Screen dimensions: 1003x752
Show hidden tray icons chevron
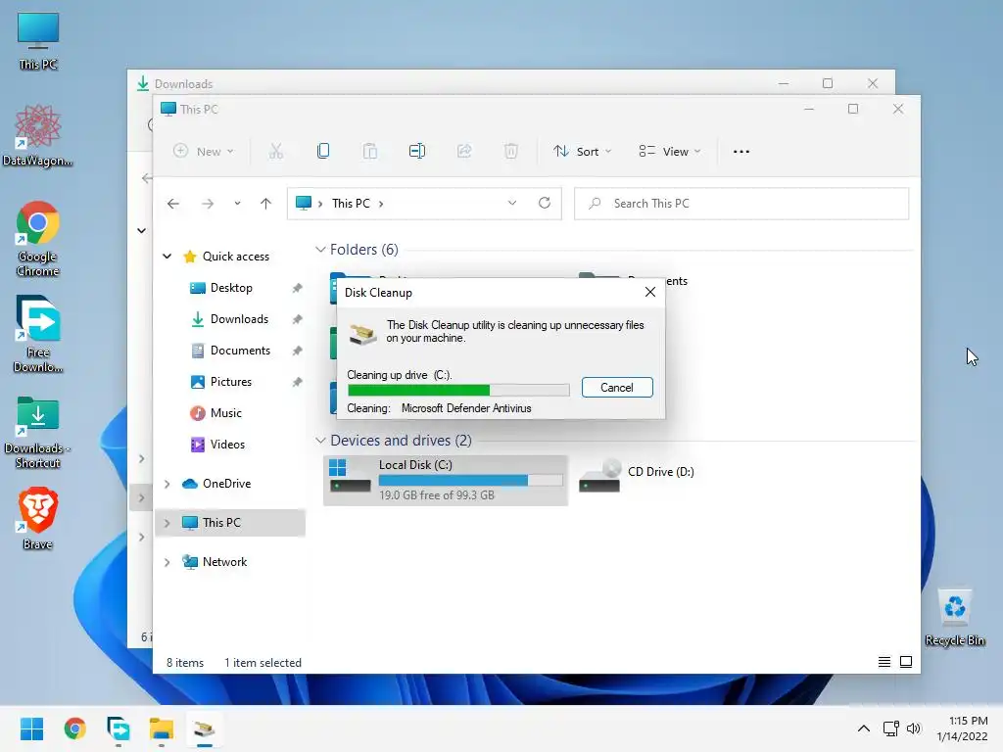pos(864,728)
